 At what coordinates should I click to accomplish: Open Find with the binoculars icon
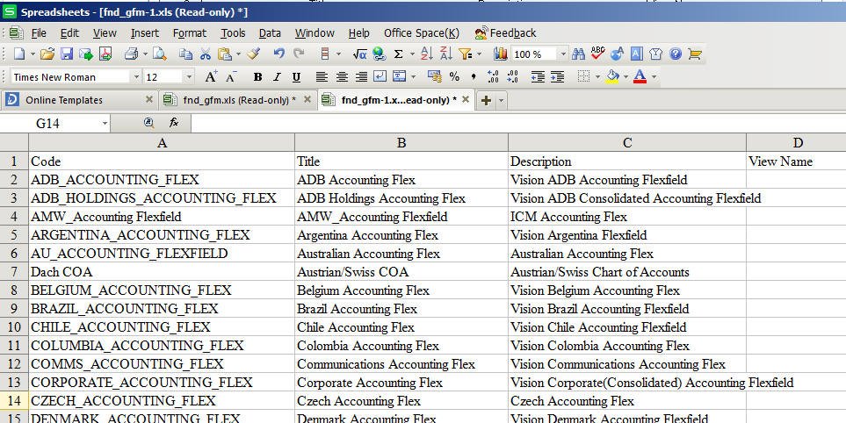(578, 54)
